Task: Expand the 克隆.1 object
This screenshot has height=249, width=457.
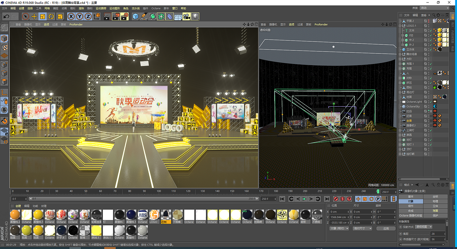Action: point(400,64)
